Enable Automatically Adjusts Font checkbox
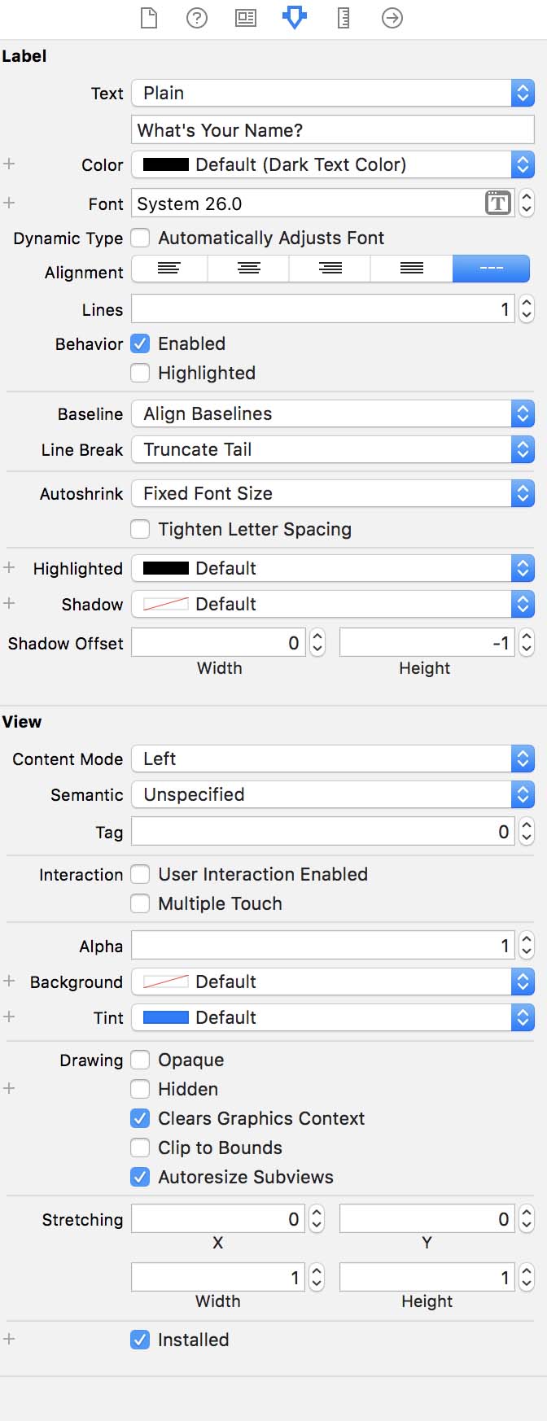The width and height of the screenshot is (547, 1421). [x=141, y=238]
